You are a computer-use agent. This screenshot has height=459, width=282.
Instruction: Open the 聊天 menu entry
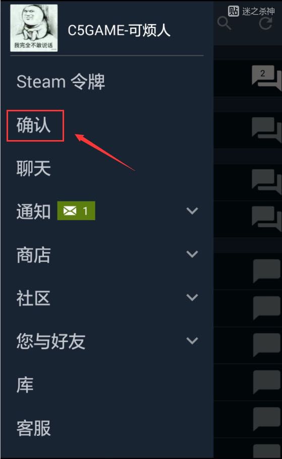click(34, 168)
